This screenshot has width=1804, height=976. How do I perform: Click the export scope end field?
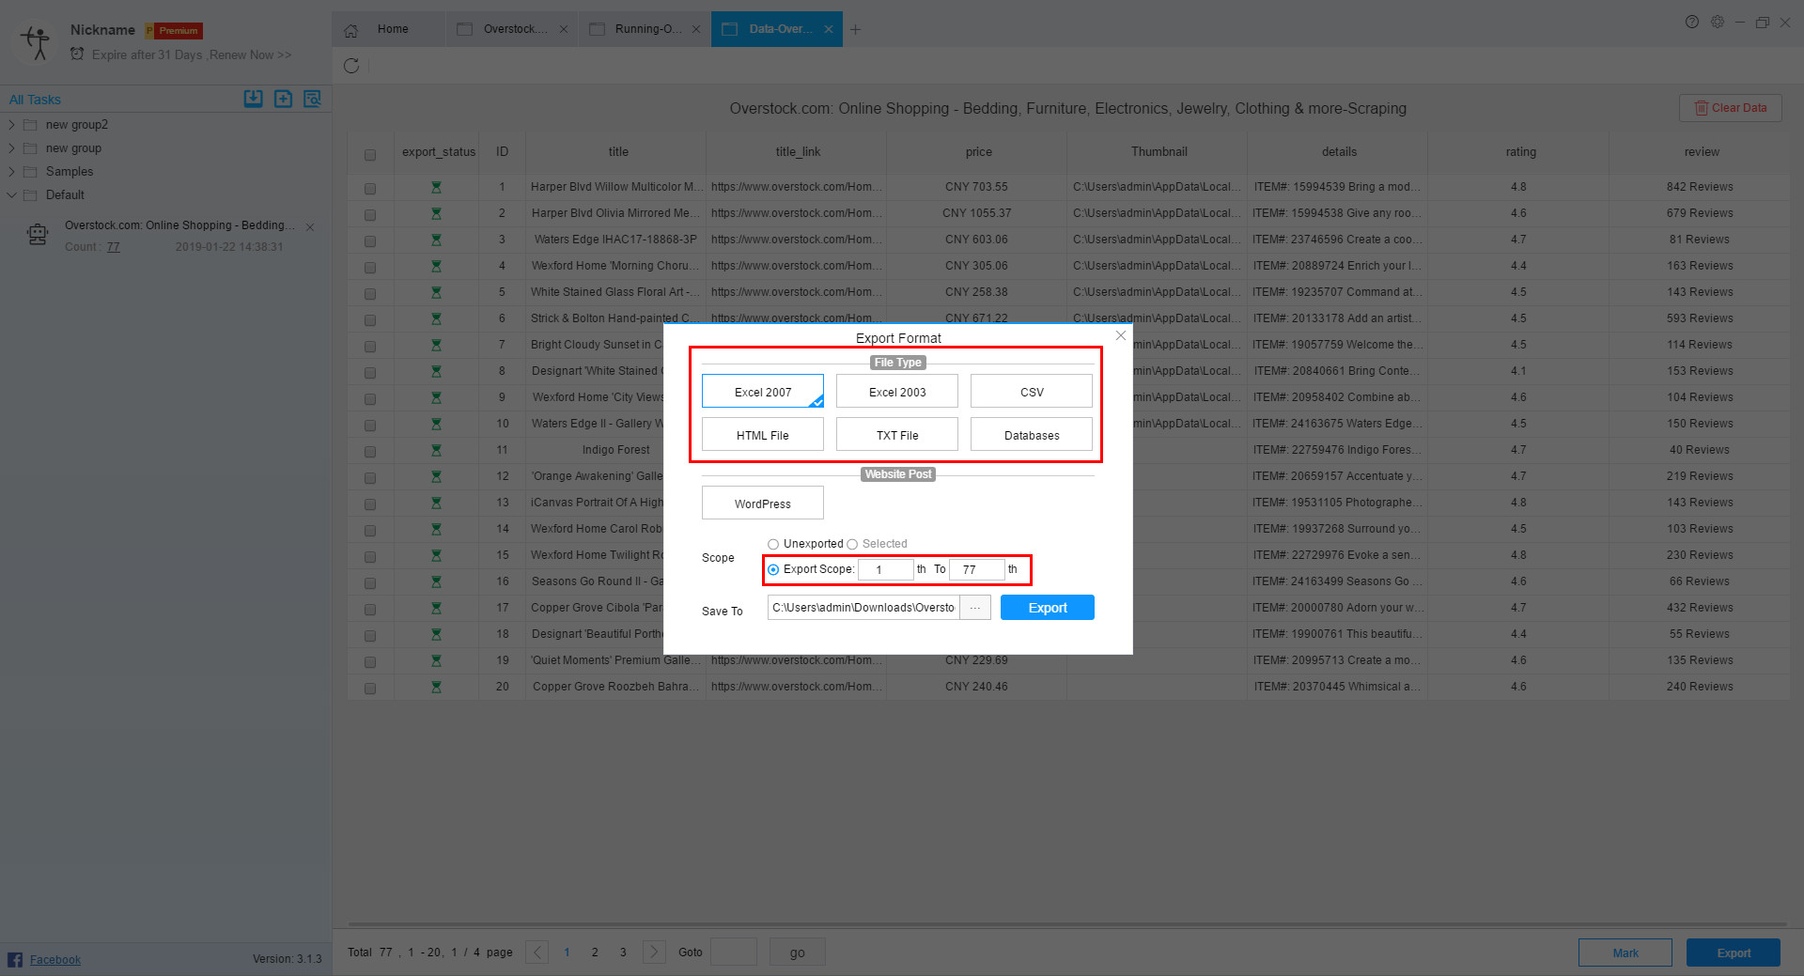click(x=977, y=569)
